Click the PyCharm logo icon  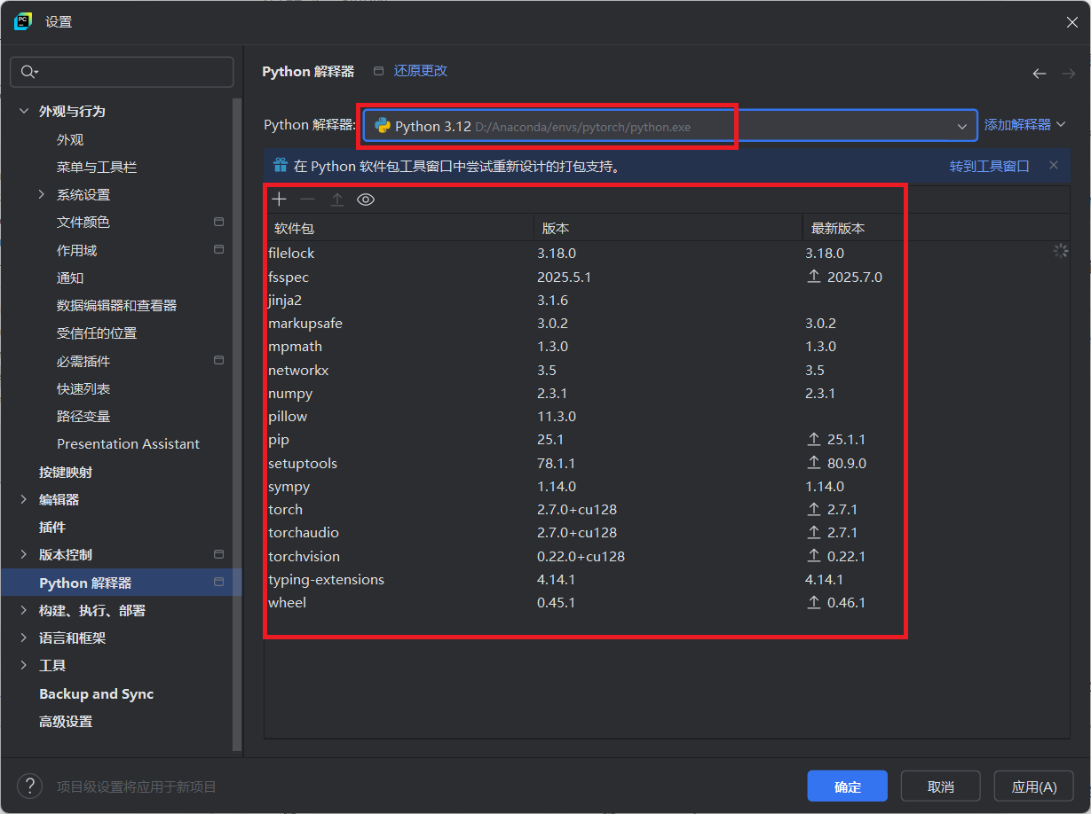pos(23,21)
